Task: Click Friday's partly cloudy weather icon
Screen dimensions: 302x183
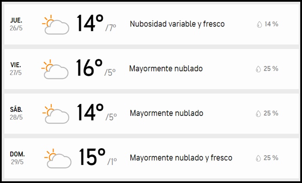Action: point(55,69)
